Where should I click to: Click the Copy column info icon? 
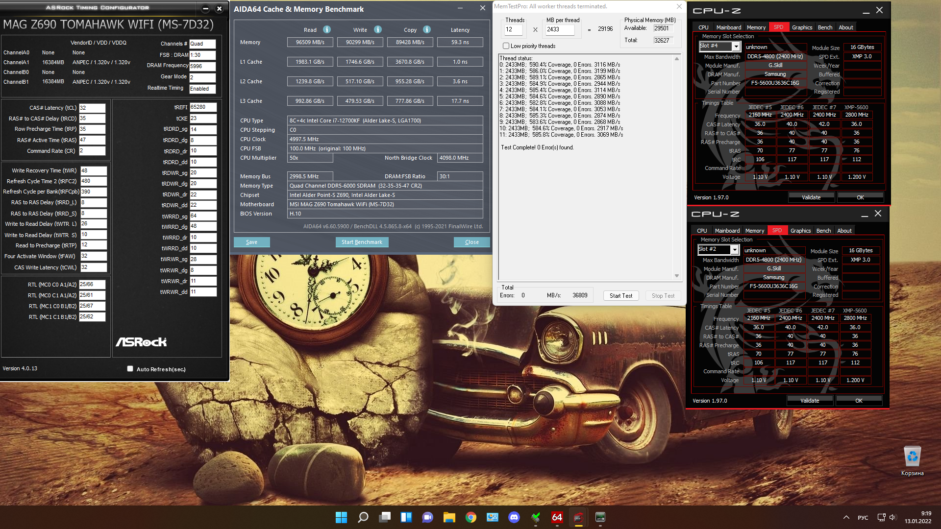click(427, 29)
